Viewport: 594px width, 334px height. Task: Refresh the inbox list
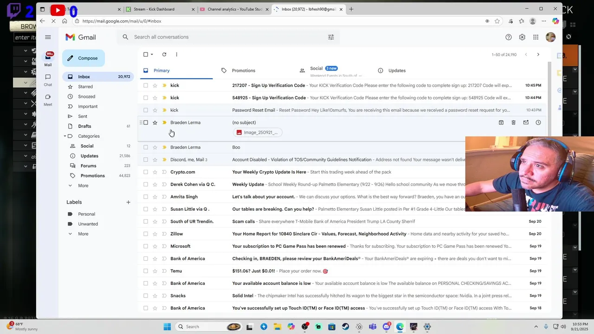click(164, 54)
